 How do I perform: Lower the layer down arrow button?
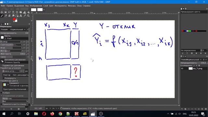coord(192,109)
